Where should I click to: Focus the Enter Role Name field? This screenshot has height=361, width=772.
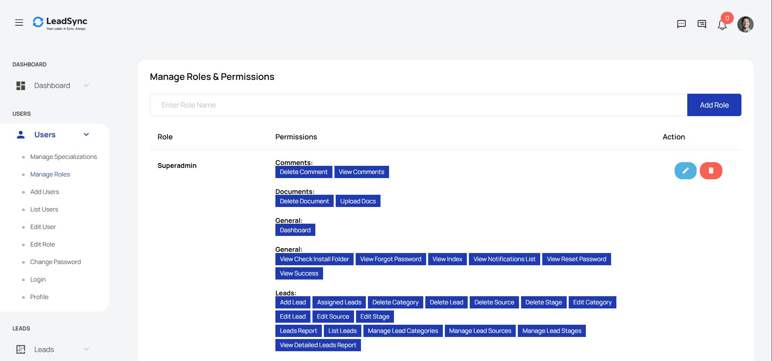(x=418, y=105)
